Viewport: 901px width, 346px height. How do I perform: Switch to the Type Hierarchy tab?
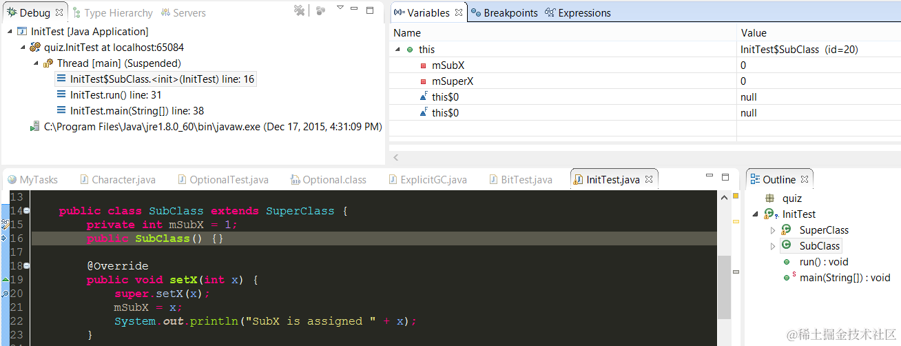click(112, 12)
